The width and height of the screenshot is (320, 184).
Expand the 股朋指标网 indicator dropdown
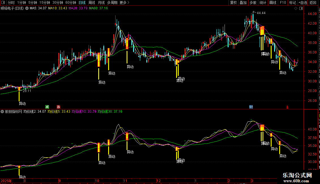coord(2,112)
